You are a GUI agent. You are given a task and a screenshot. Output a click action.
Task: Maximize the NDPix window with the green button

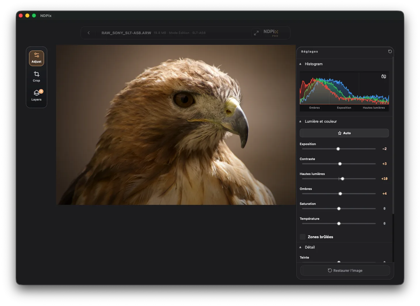(x=34, y=16)
